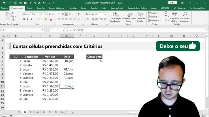The image size is (209, 117).
Task: Expand the font name dropdown
Action: pyautogui.click(x=37, y=14)
